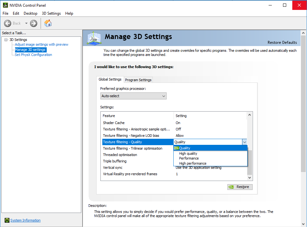The height and width of the screenshot is (227, 307).
Task: Switch to the Global Settings tab
Action: coord(110,79)
